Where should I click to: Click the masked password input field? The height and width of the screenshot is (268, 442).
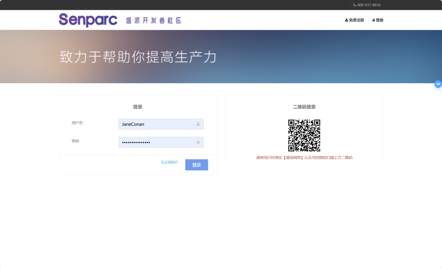point(158,142)
